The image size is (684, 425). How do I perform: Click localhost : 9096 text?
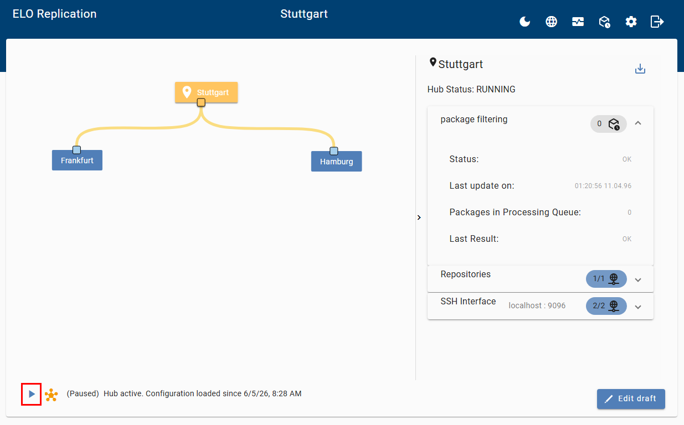(x=537, y=305)
